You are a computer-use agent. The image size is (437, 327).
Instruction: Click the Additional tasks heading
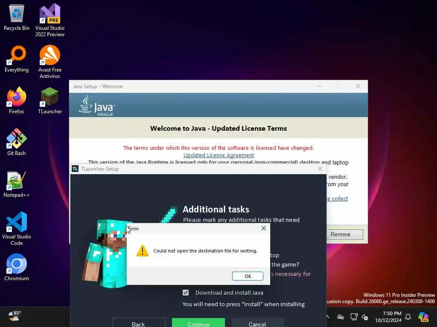[x=216, y=209]
